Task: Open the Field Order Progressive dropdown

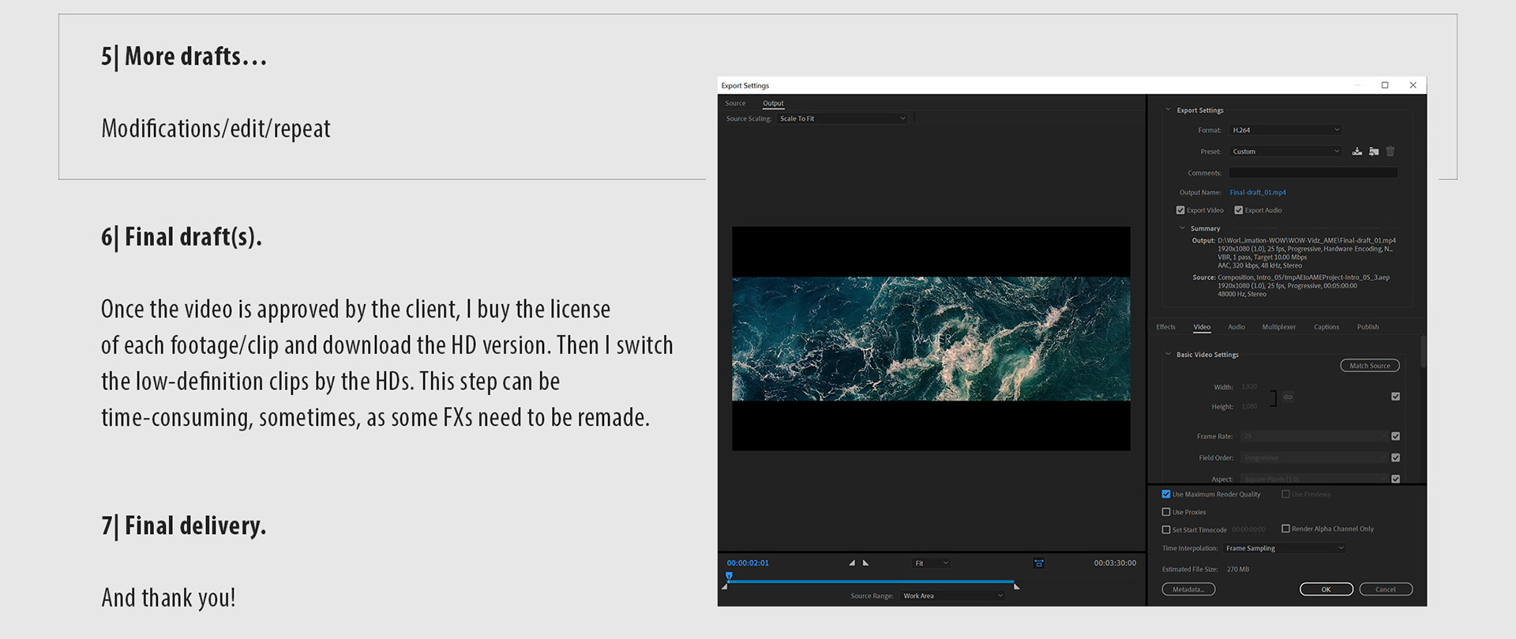Action: click(x=1314, y=457)
